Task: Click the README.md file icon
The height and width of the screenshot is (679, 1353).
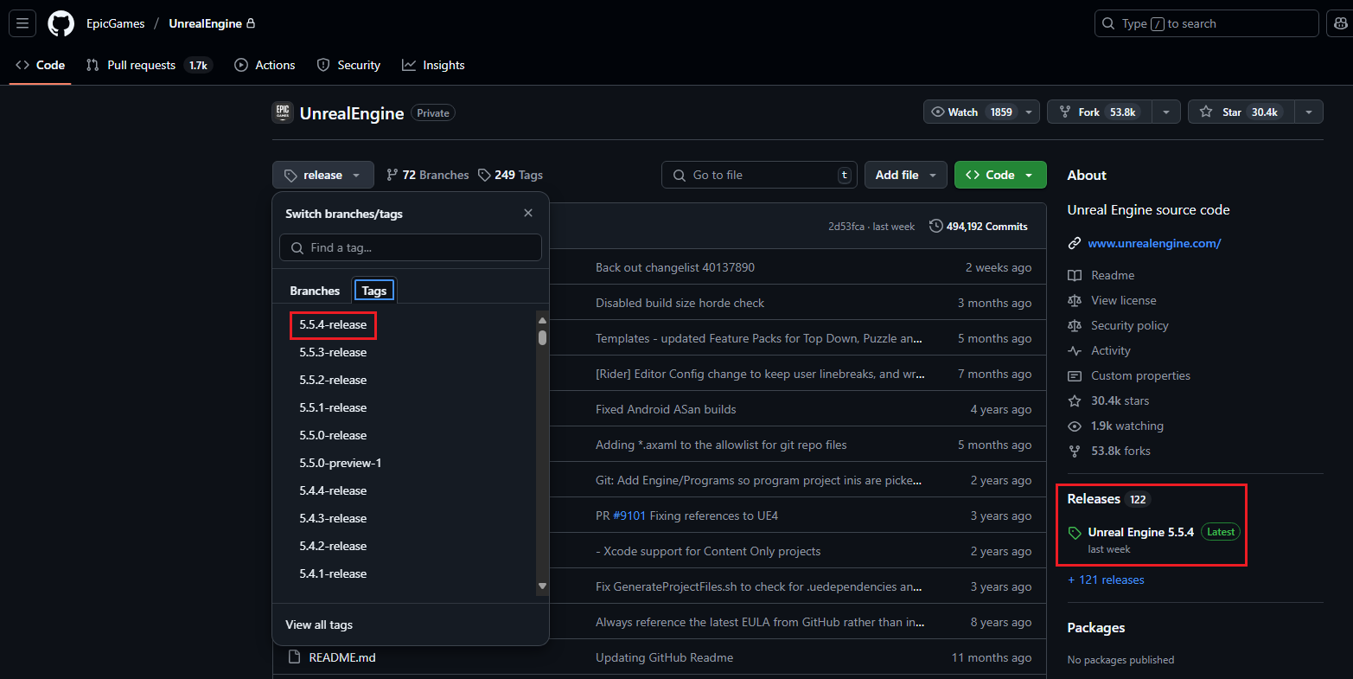Action: pos(294,657)
